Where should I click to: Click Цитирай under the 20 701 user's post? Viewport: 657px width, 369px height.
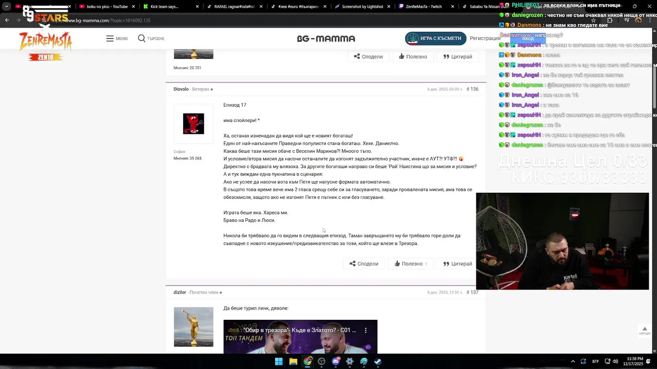(457, 57)
